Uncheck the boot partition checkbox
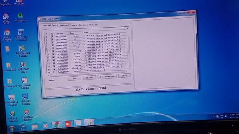This screenshot has height=134, width=239. (53, 48)
